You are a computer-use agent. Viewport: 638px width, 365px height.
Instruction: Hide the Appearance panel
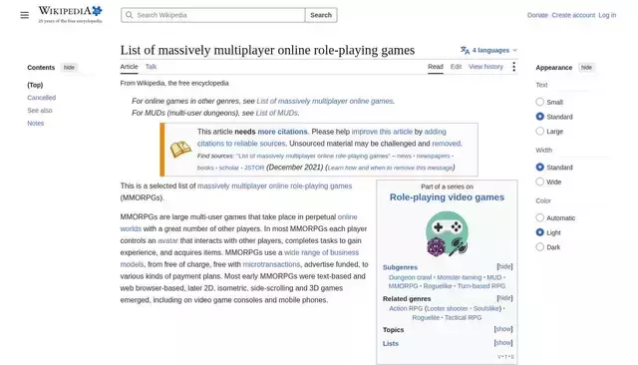click(x=586, y=67)
